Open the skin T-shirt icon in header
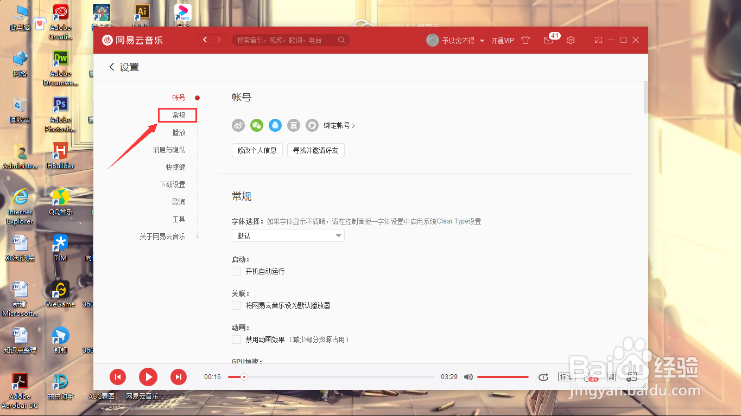The image size is (741, 416). [525, 40]
